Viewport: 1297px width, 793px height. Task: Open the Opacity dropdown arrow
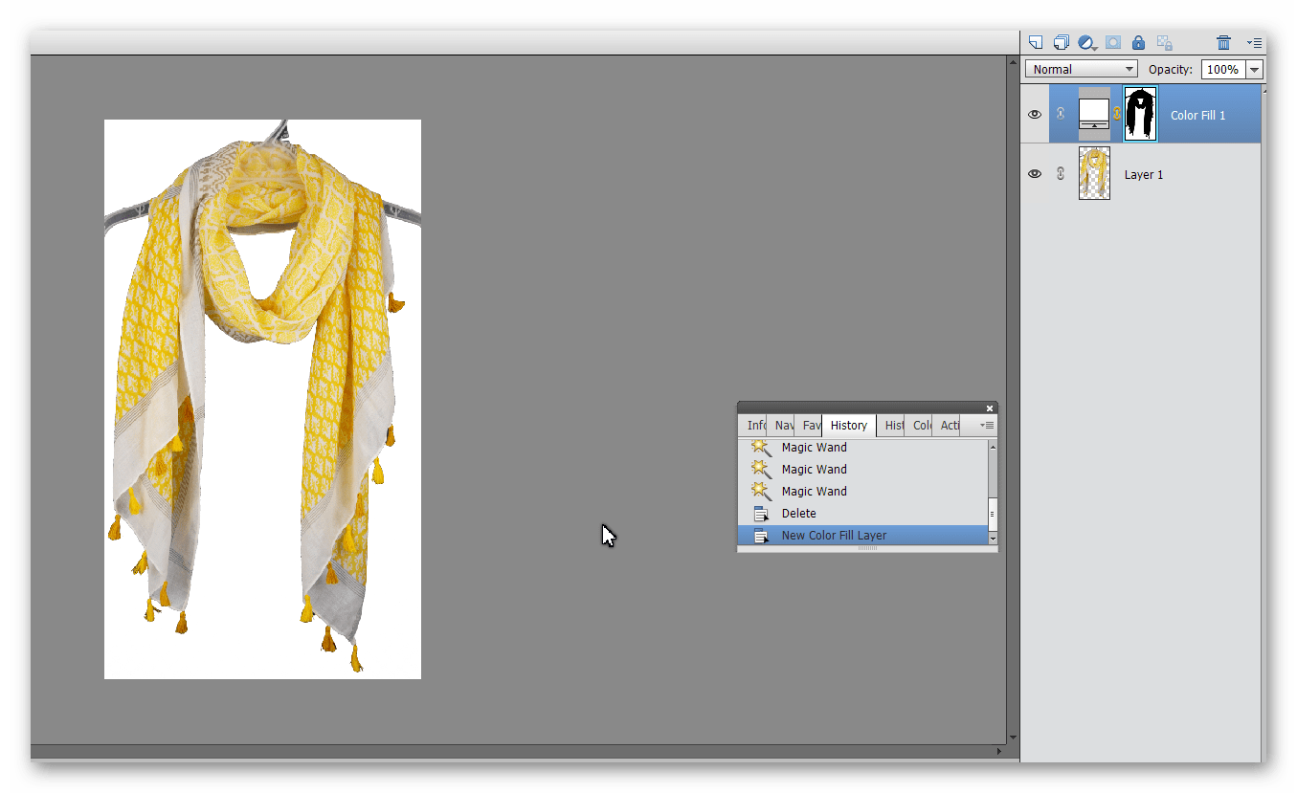click(1254, 68)
